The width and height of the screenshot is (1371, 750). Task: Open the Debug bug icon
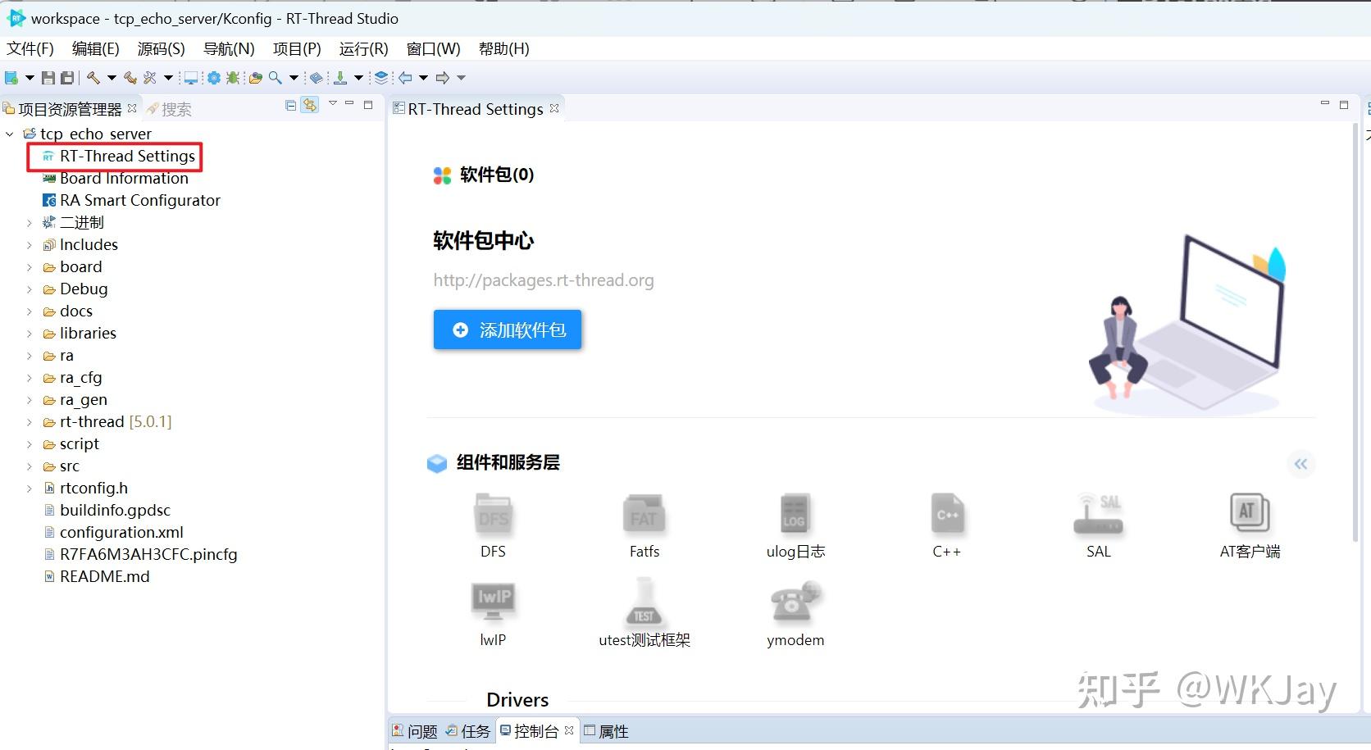[x=232, y=78]
